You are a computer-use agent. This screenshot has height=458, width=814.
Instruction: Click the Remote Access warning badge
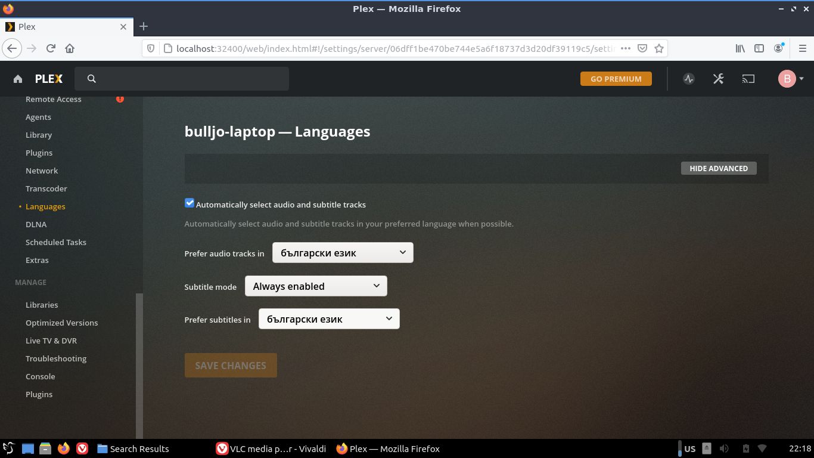coord(120,98)
